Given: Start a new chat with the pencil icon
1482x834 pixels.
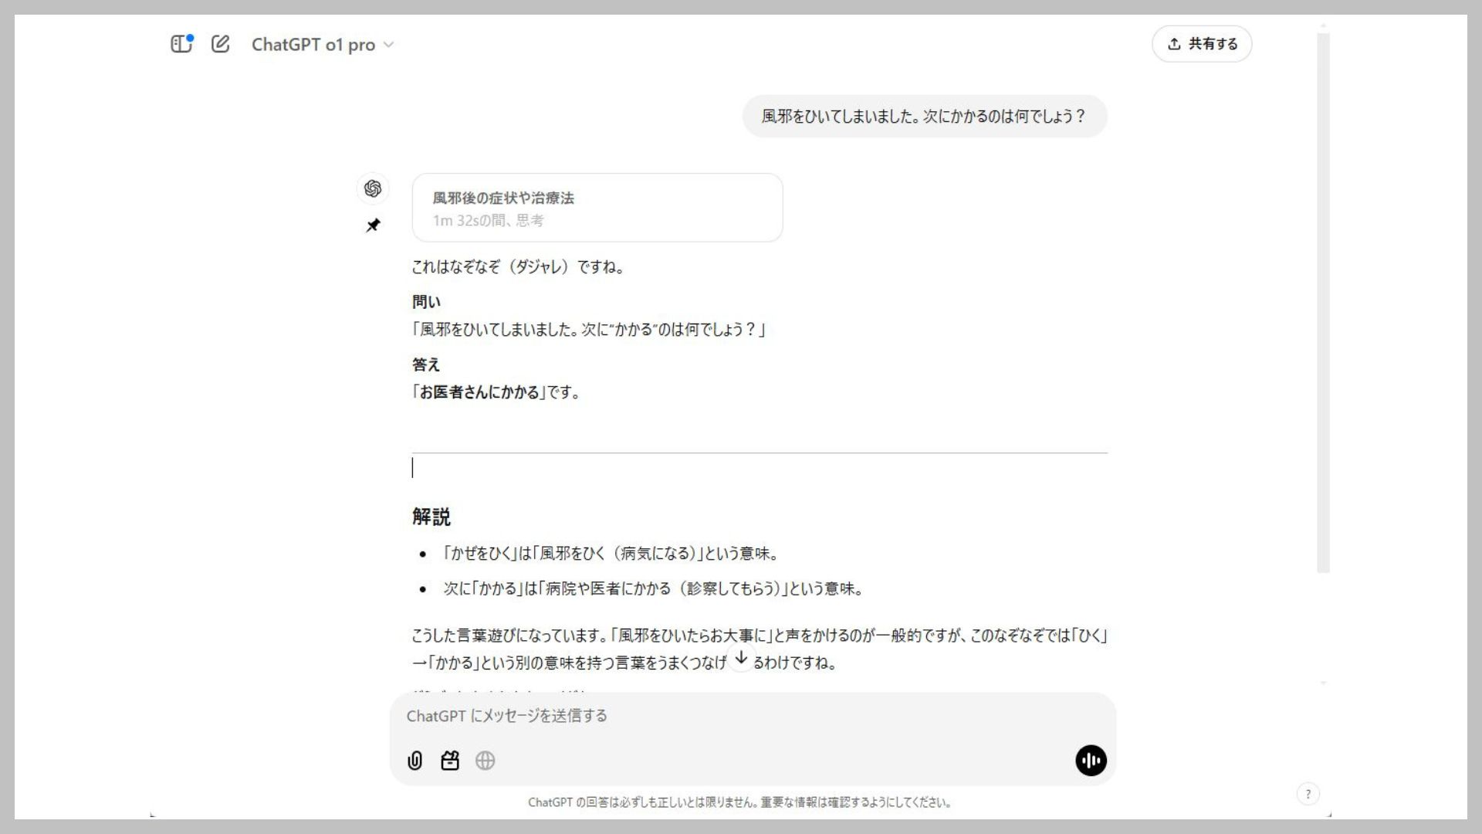Looking at the screenshot, I should click(x=222, y=44).
